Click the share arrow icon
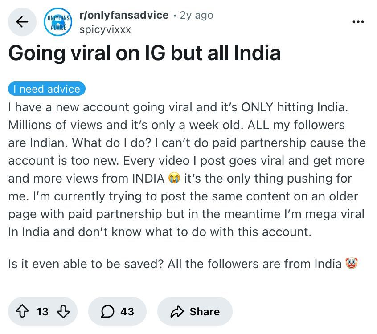377x334 pixels. pos(177,312)
